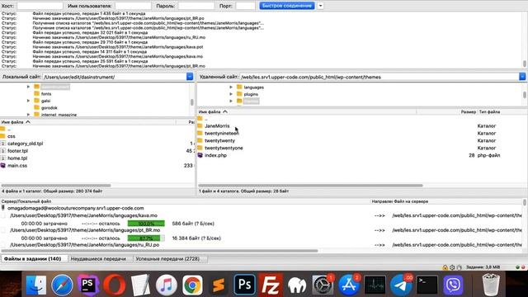Screen dimensions: 528x297
Task: Click the FileZilla dock icon
Action: (x=271, y=285)
